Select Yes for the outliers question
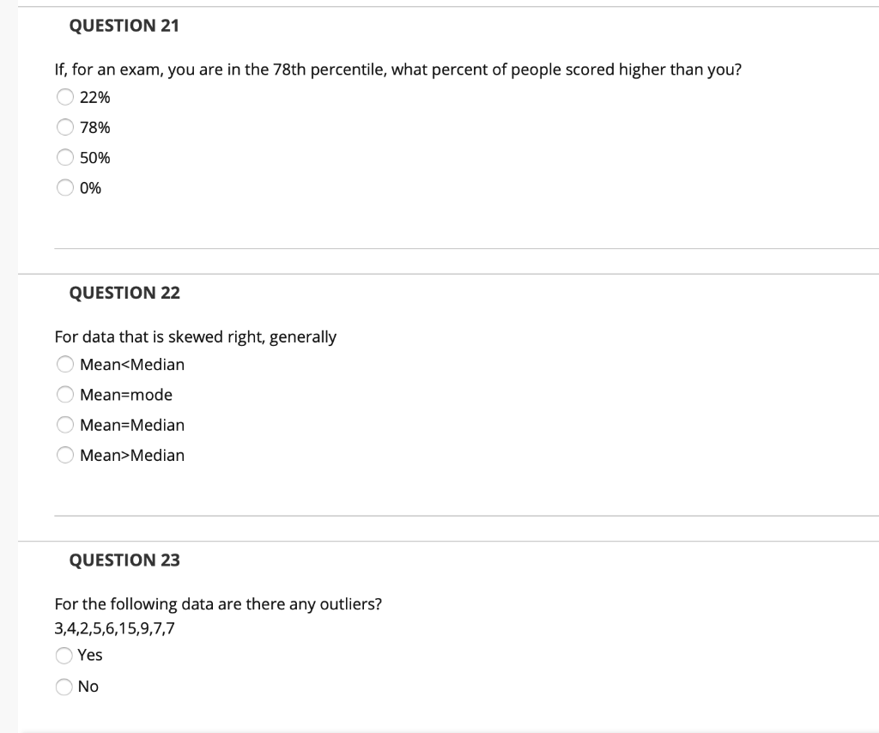The image size is (879, 733). 65,655
